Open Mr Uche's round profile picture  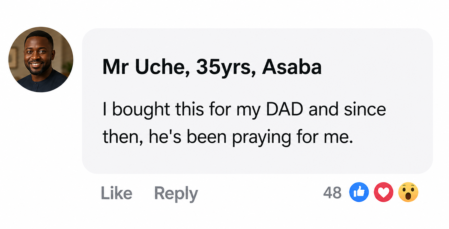coord(41,60)
